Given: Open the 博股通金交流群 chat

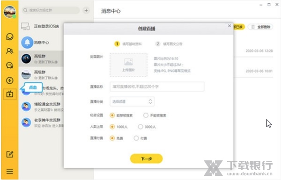Looking at the screenshot, I should [41, 107].
